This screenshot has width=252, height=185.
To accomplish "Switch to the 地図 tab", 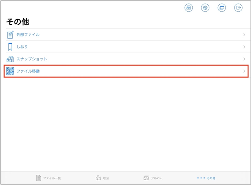I will pyautogui.click(x=102, y=178).
